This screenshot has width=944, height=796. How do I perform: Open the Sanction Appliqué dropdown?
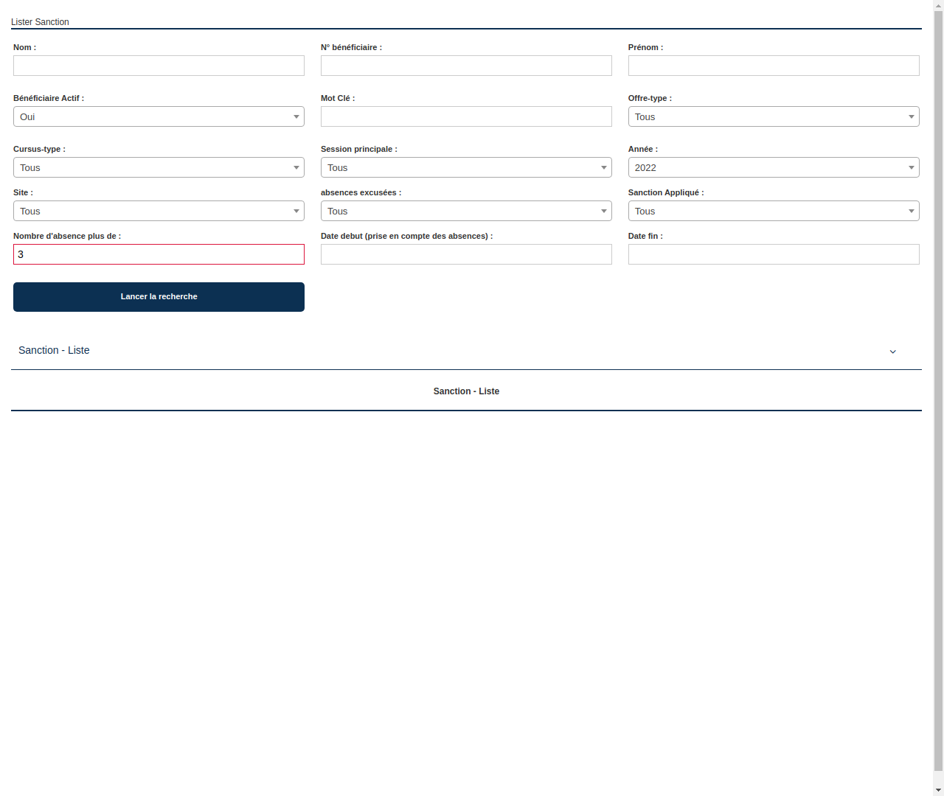774,211
